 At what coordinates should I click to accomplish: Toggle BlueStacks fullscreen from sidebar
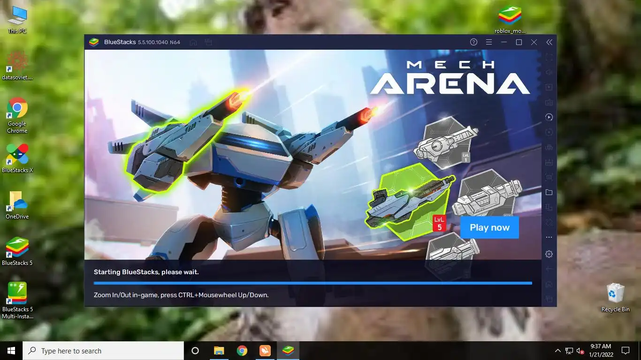point(549,57)
